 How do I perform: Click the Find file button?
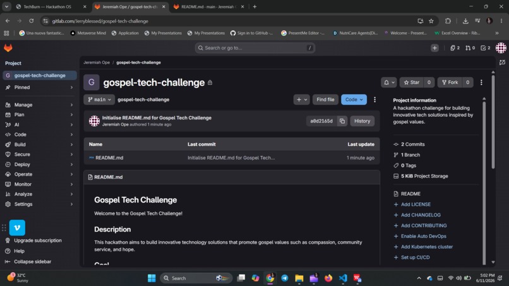(325, 100)
